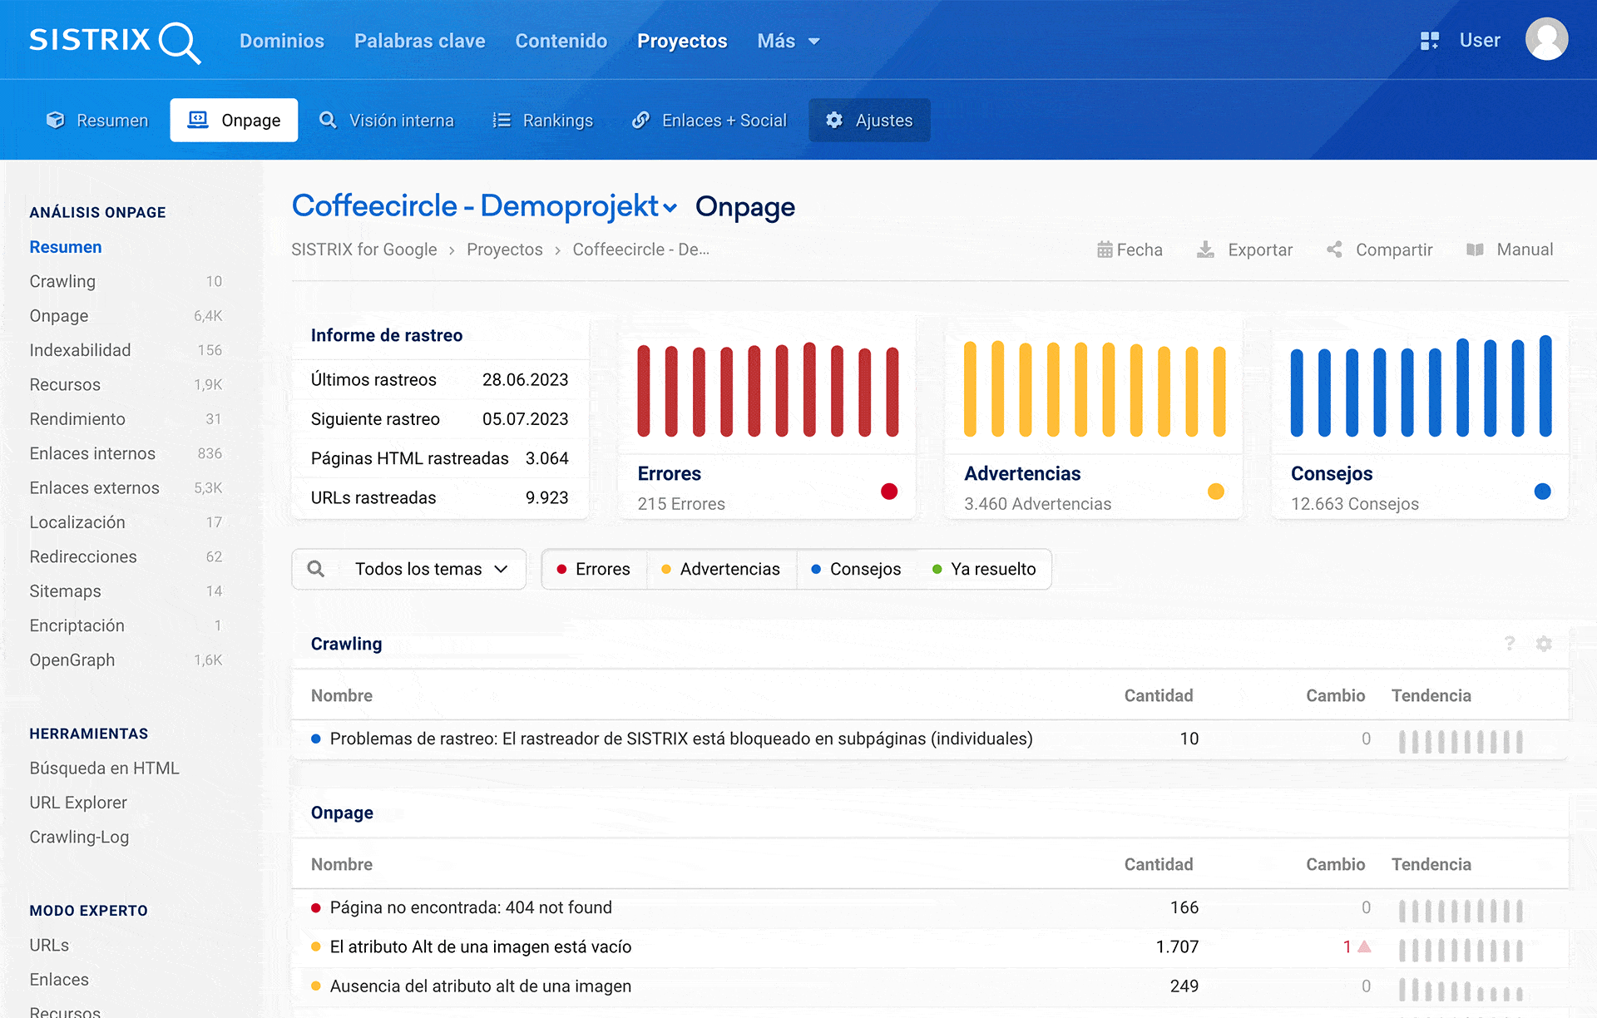Viewport: 1597px width, 1018px height.
Task: Click the Compartir share icon
Action: click(x=1334, y=250)
